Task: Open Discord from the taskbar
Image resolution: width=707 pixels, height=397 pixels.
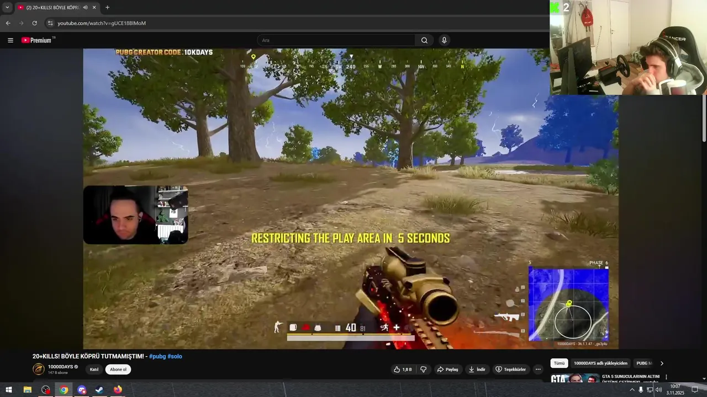Action: click(x=82, y=389)
